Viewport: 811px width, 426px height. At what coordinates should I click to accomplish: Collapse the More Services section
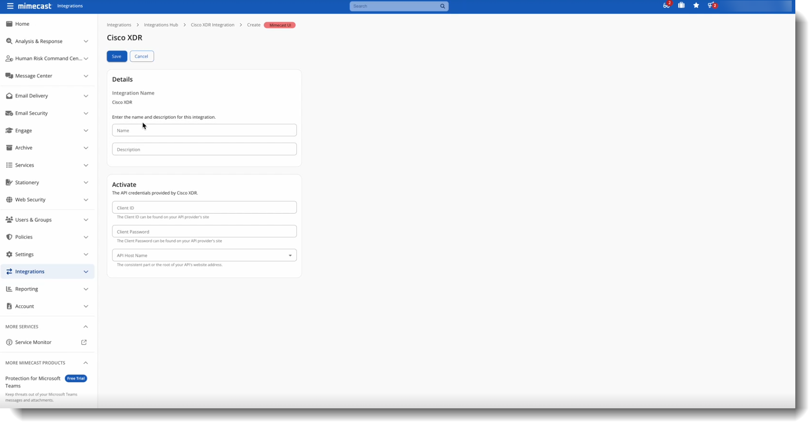(86, 327)
